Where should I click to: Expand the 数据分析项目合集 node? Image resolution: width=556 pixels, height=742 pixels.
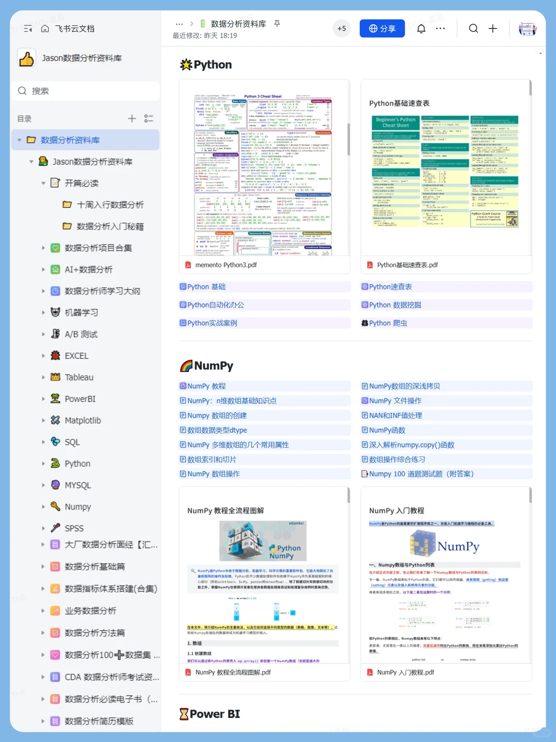coord(43,248)
